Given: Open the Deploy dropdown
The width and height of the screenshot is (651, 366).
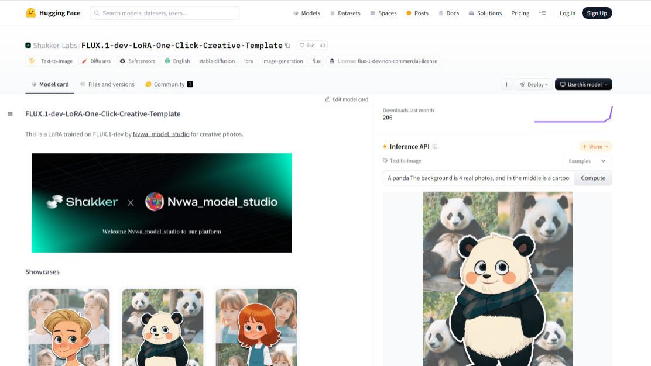Looking at the screenshot, I should (x=534, y=84).
